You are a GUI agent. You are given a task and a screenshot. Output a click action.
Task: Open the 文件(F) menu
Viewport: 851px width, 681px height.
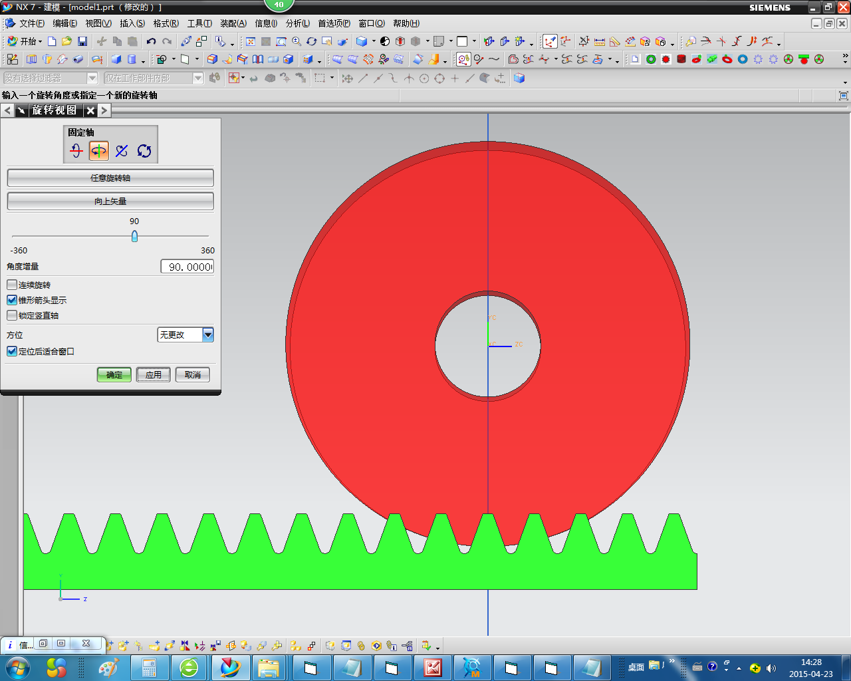pyautogui.click(x=32, y=23)
